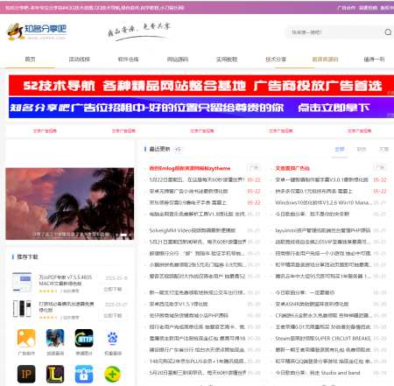Open the green circle plus icon
Image resolution: width=394 pixels, height=386 pixels.
(113, 374)
